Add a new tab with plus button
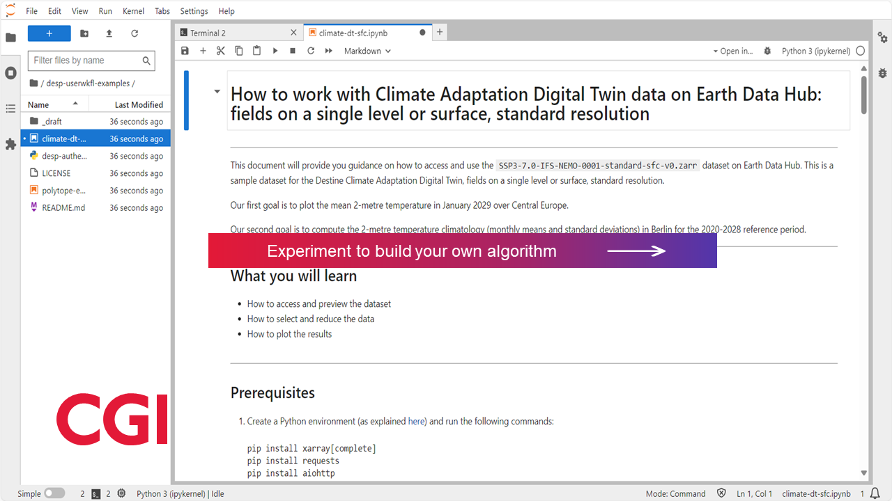Screen dimensions: 892x501 tap(440, 32)
